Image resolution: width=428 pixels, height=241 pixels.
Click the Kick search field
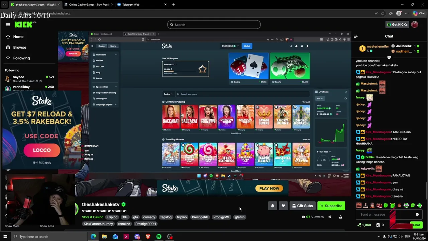click(x=214, y=24)
